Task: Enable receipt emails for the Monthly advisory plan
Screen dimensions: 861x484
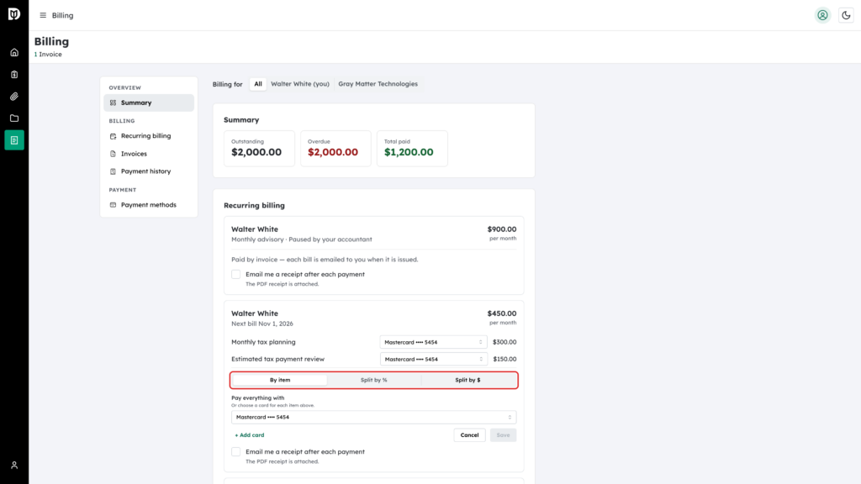Action: [236, 275]
